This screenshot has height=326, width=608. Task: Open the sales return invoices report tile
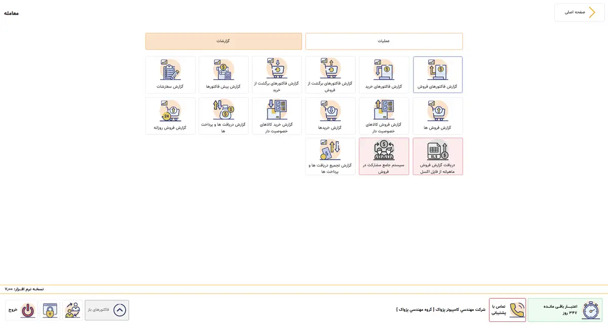pyautogui.click(x=330, y=74)
